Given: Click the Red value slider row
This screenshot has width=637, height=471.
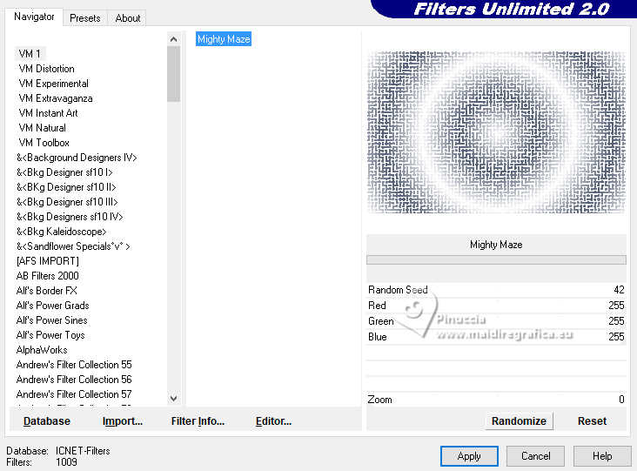Looking at the screenshot, I should [496, 306].
